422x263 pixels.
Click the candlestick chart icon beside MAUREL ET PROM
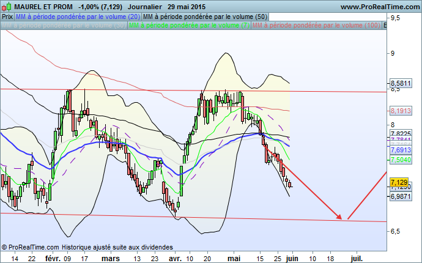tap(7, 7)
